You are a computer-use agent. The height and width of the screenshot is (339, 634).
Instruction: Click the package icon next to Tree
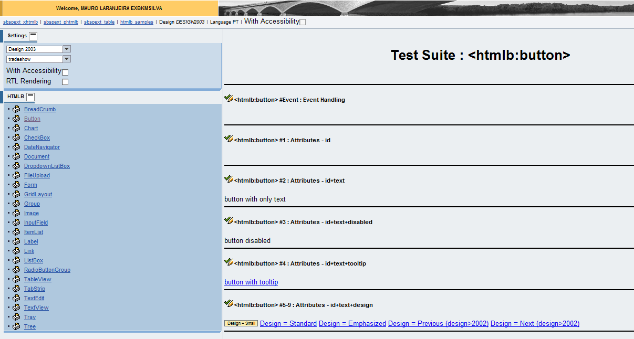pos(16,326)
